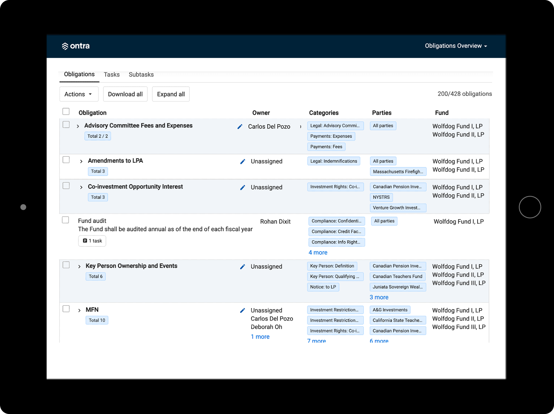Open the Subtasks tab
Viewport: 554px width, 414px height.
coord(141,75)
